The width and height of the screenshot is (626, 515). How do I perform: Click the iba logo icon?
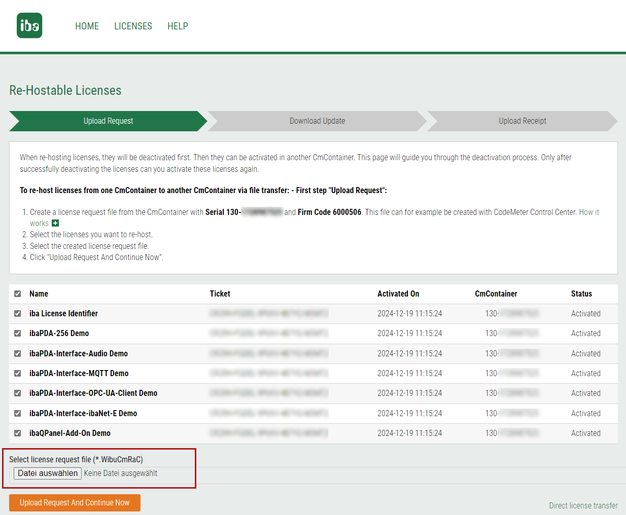[29, 26]
